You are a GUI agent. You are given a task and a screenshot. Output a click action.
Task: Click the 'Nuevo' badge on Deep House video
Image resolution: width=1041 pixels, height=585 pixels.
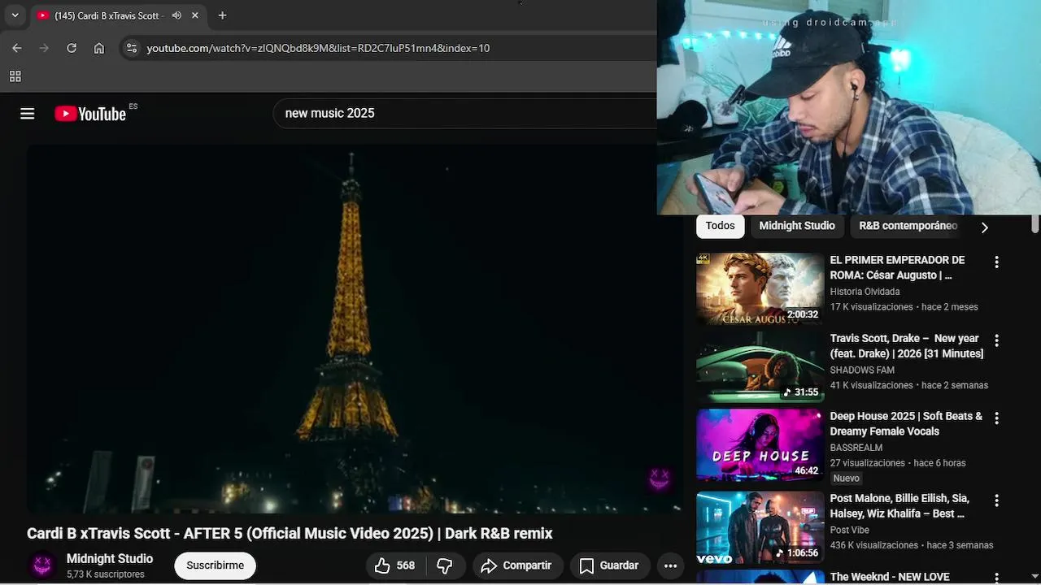[x=846, y=479]
